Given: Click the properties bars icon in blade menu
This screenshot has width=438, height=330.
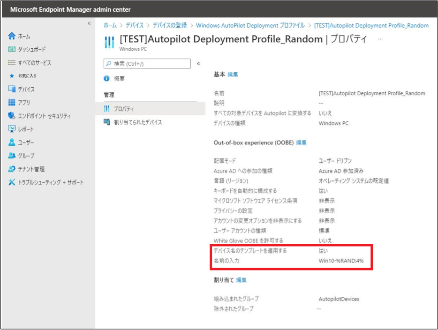Looking at the screenshot, I should click(x=106, y=109).
